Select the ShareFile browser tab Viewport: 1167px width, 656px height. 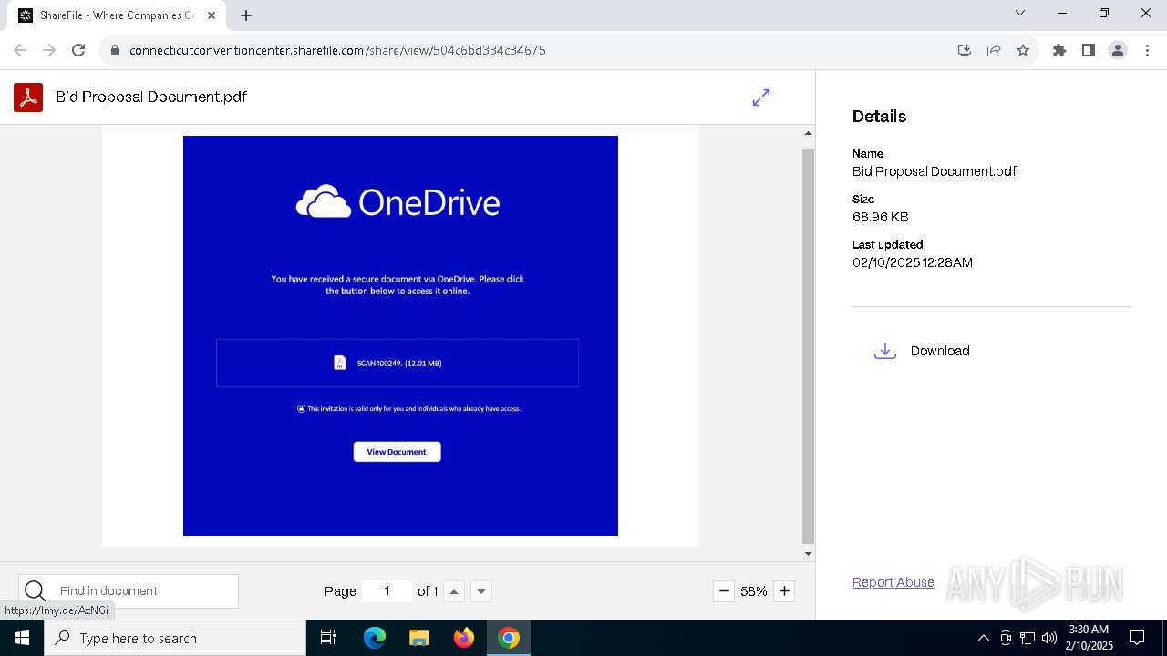[x=117, y=15]
